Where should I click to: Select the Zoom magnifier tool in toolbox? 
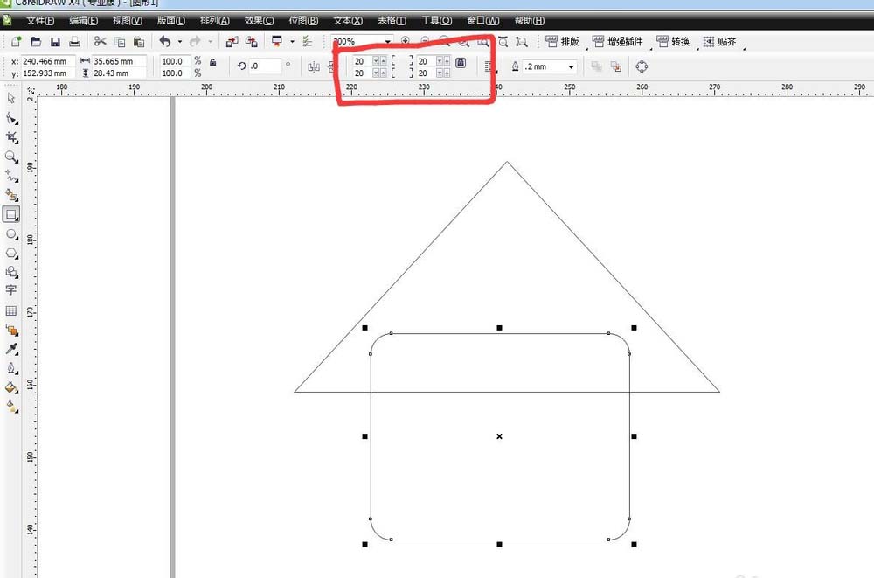tap(11, 157)
